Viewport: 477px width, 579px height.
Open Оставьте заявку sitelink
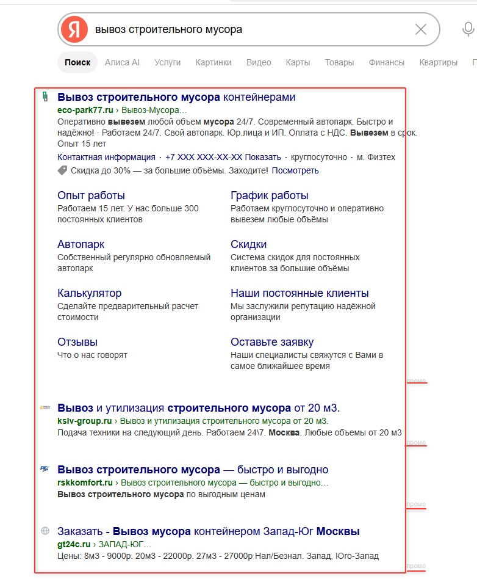(272, 342)
